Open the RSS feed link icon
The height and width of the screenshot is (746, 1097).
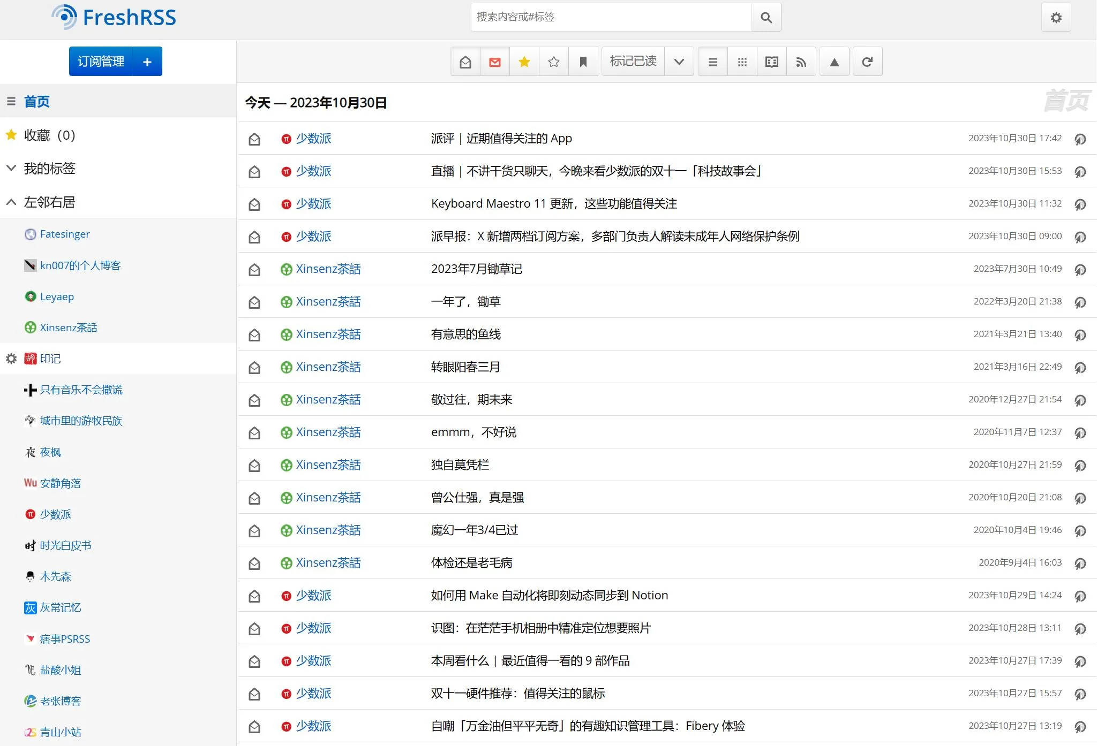(x=801, y=62)
